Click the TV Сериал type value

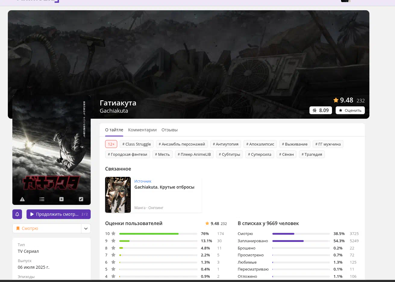coord(28,251)
